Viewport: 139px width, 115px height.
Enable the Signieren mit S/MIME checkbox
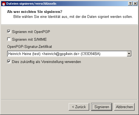click(9, 39)
